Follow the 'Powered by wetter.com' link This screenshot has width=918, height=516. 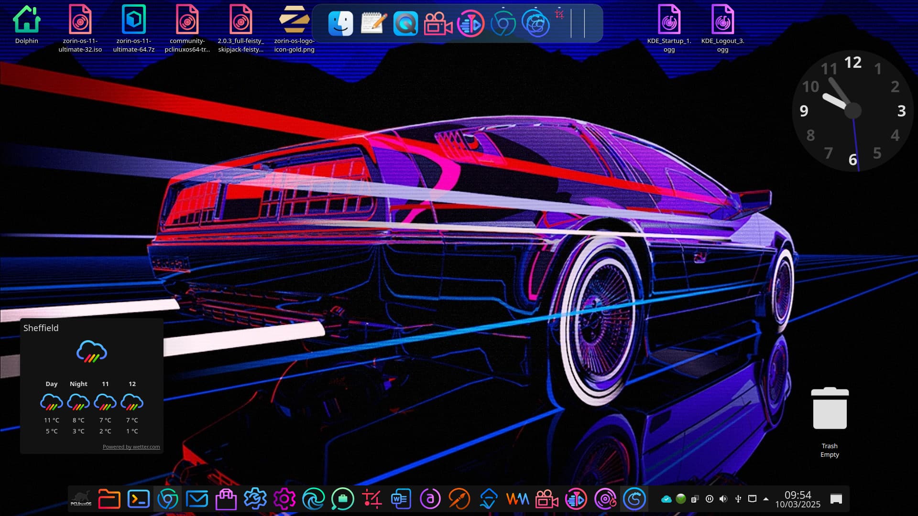131,447
